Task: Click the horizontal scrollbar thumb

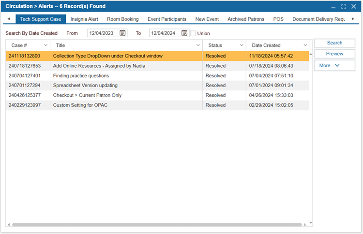Action: 157,224
